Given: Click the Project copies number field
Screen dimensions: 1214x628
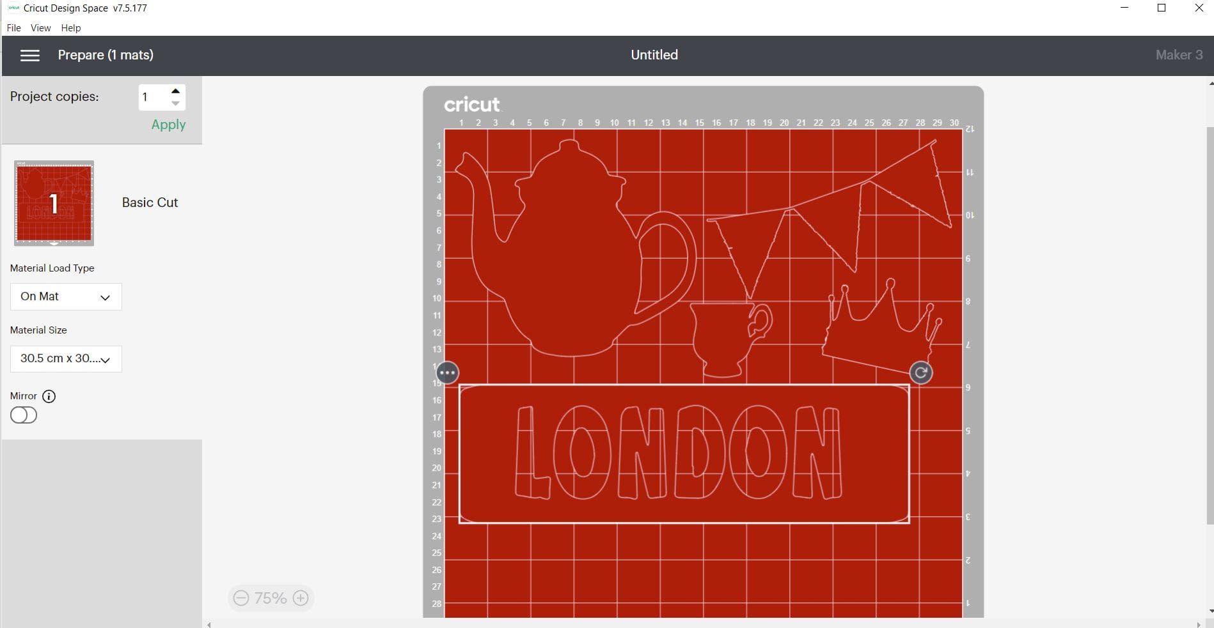Looking at the screenshot, I should coord(154,97).
